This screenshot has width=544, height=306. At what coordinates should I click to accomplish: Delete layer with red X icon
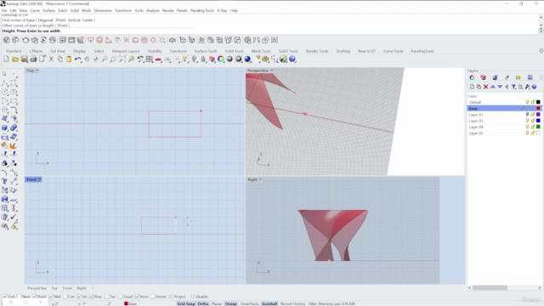click(485, 87)
